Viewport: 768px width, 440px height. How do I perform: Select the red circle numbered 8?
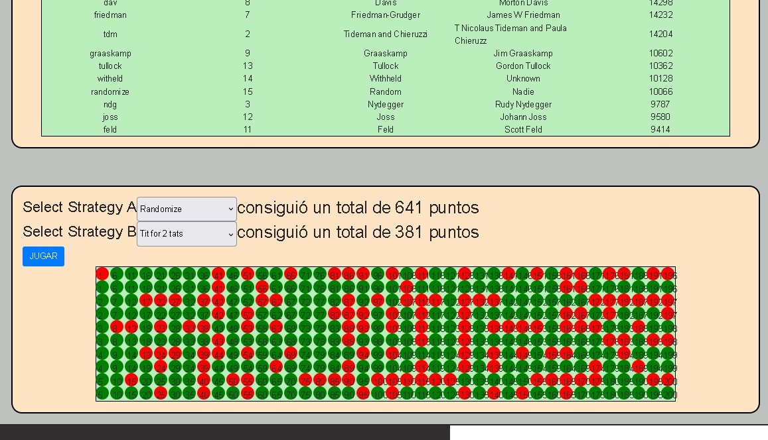[116, 327]
